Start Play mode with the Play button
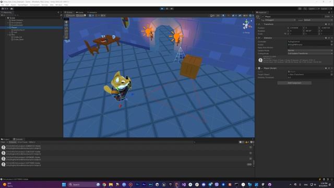Image resolution: width=334 pixels, height=188 pixels. (x=162, y=9)
